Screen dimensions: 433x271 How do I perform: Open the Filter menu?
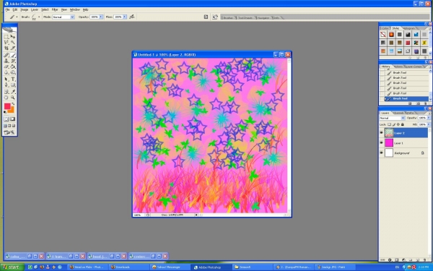(55, 9)
